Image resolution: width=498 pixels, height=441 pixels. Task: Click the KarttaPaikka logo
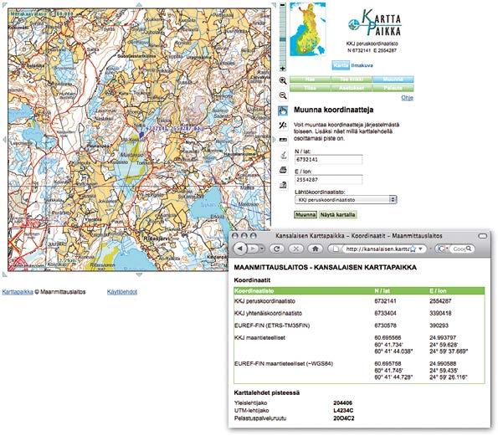[375, 23]
